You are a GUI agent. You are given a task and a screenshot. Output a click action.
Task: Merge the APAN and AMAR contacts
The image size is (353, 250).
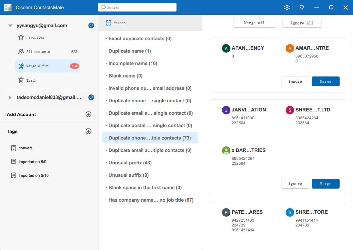click(x=325, y=81)
